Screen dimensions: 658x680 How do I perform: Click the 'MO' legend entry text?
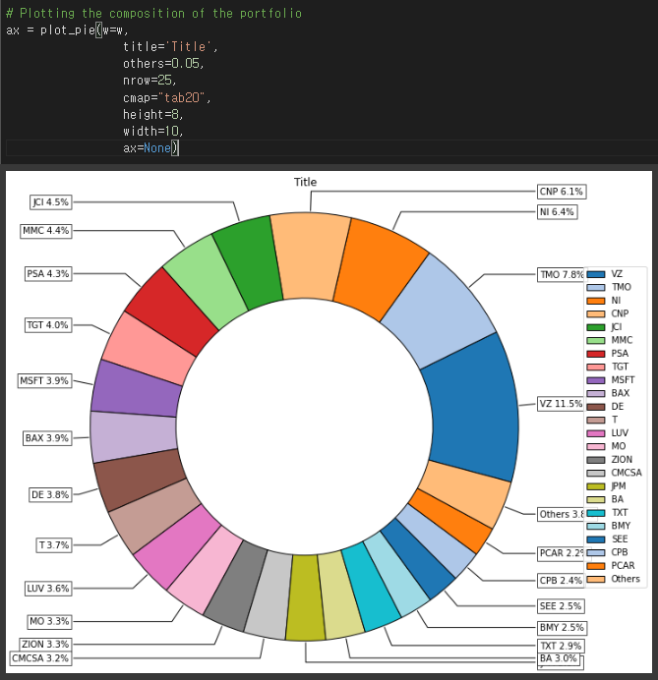619,446
